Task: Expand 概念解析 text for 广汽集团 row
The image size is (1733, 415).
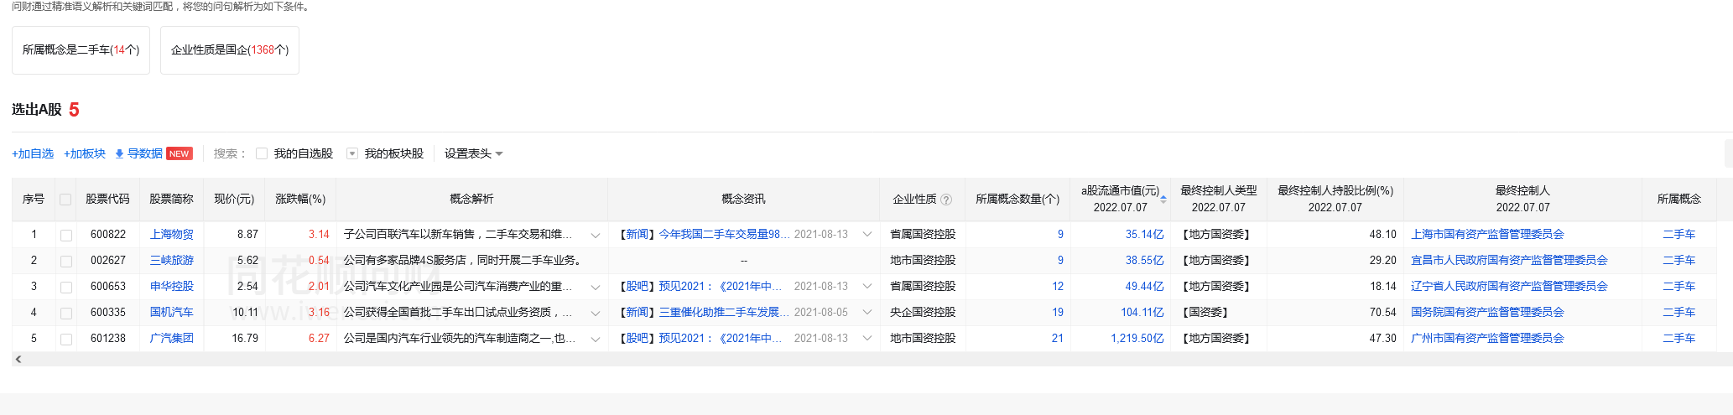Action: click(x=596, y=339)
